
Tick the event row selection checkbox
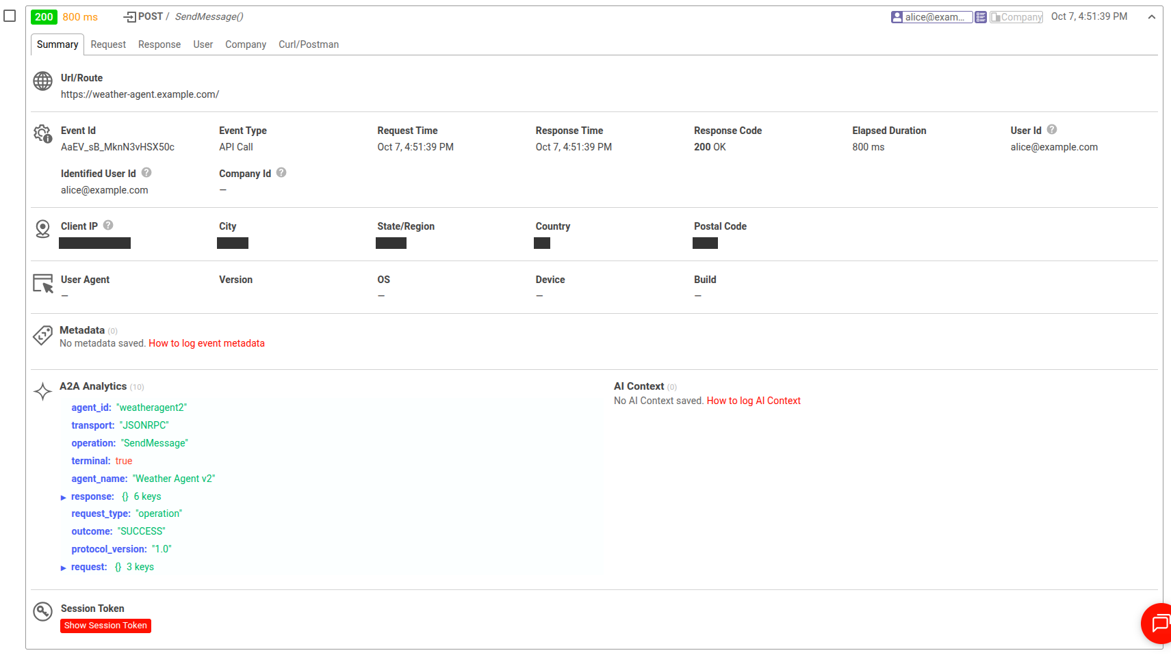(10, 16)
